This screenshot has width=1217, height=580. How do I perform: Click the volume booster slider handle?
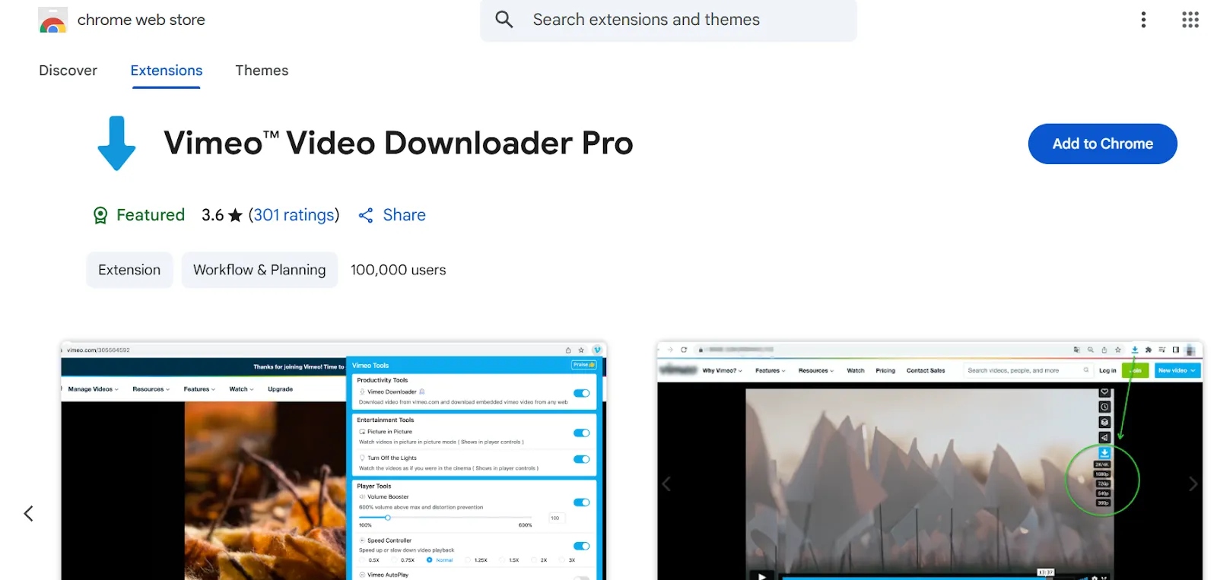pos(388,518)
